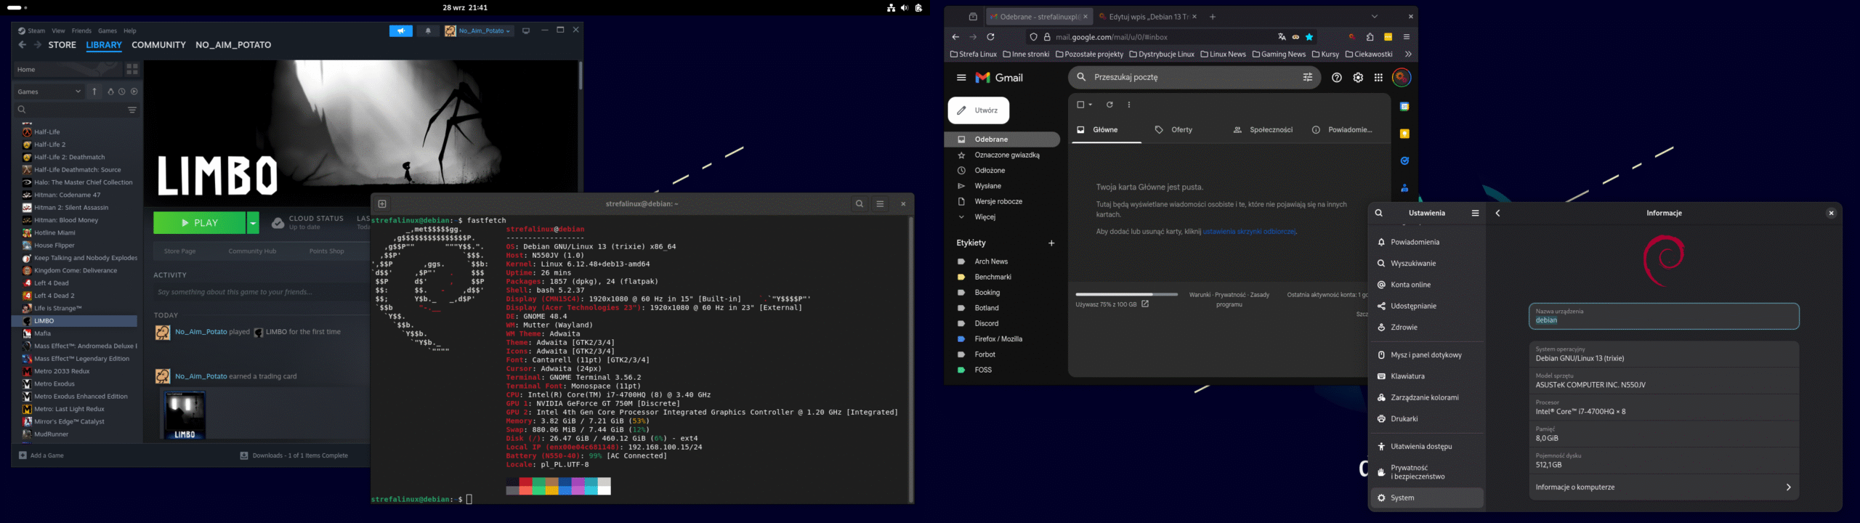The image size is (1860, 523).
Task: Open Informacje o komputerze details row
Action: click(1664, 487)
